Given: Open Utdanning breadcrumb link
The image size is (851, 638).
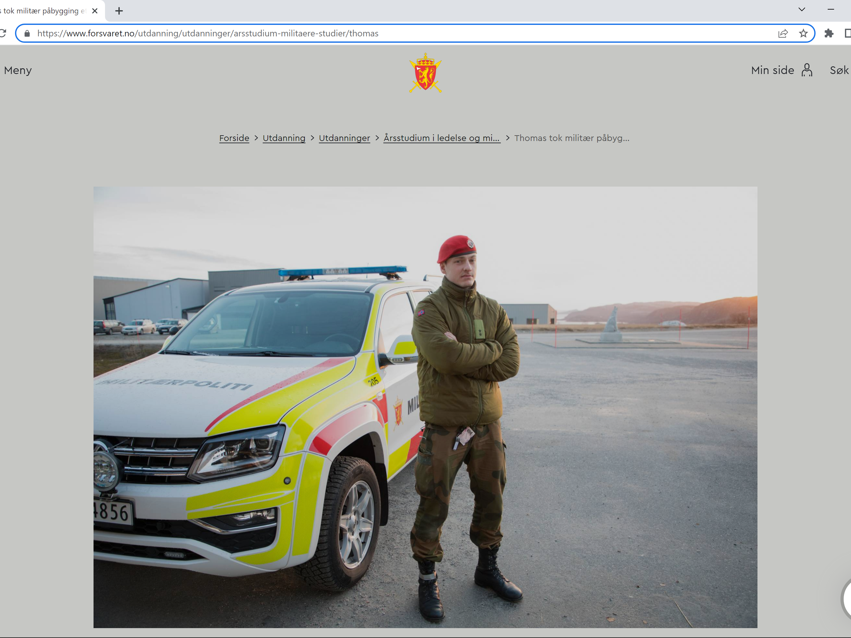Looking at the screenshot, I should [284, 138].
